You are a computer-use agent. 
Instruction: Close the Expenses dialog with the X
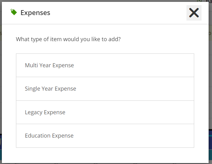194,13
